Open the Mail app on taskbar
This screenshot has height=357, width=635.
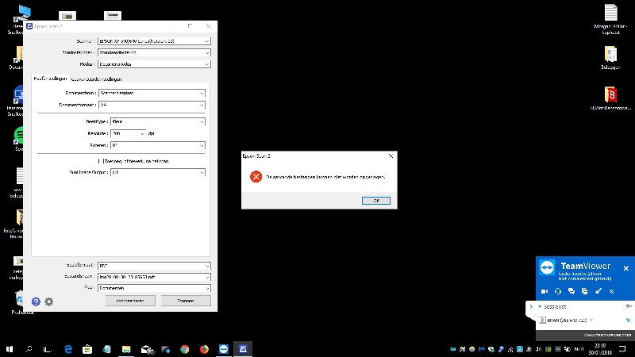pos(146,349)
